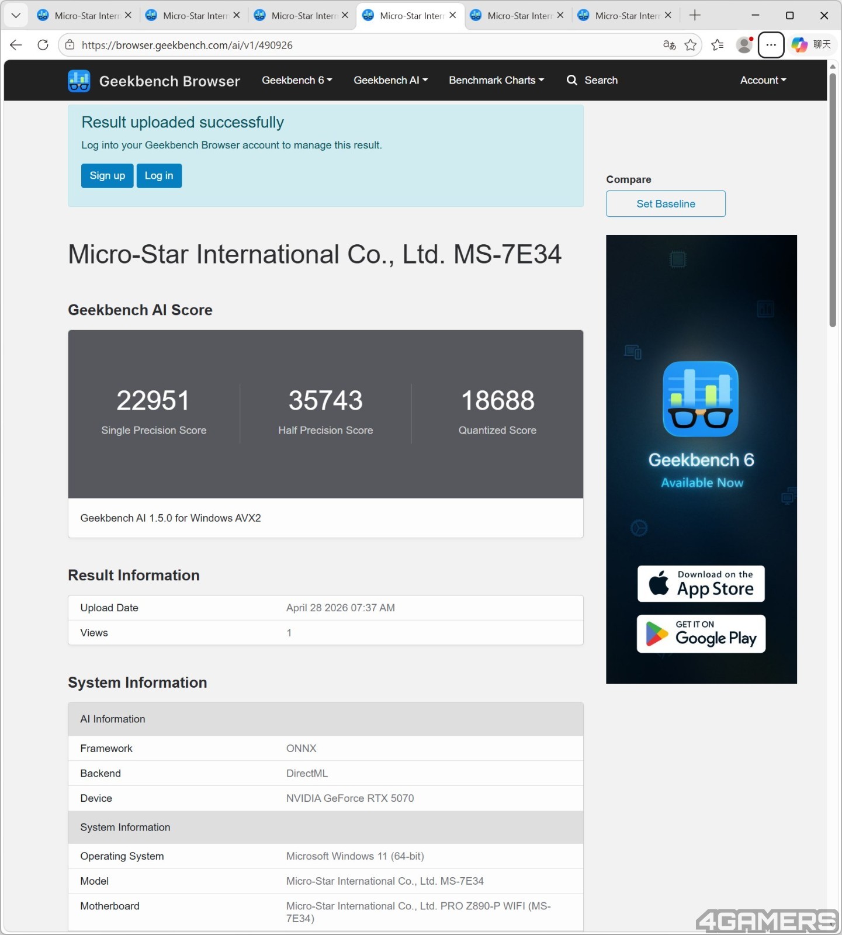Add this page to favorites with the star
The image size is (842, 935).
[x=691, y=45]
